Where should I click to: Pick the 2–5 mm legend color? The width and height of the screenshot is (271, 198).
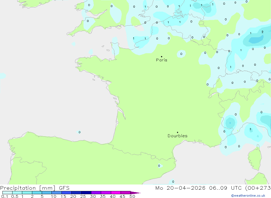[x=37, y=193]
